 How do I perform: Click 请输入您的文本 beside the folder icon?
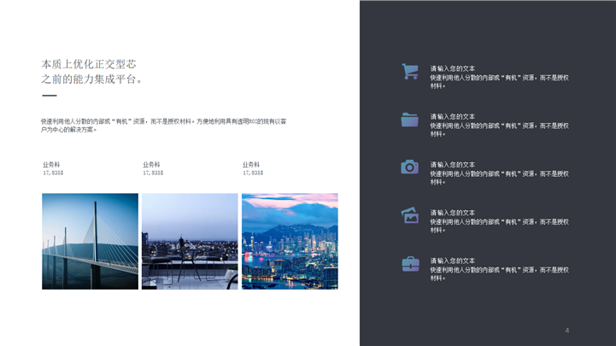(x=453, y=117)
